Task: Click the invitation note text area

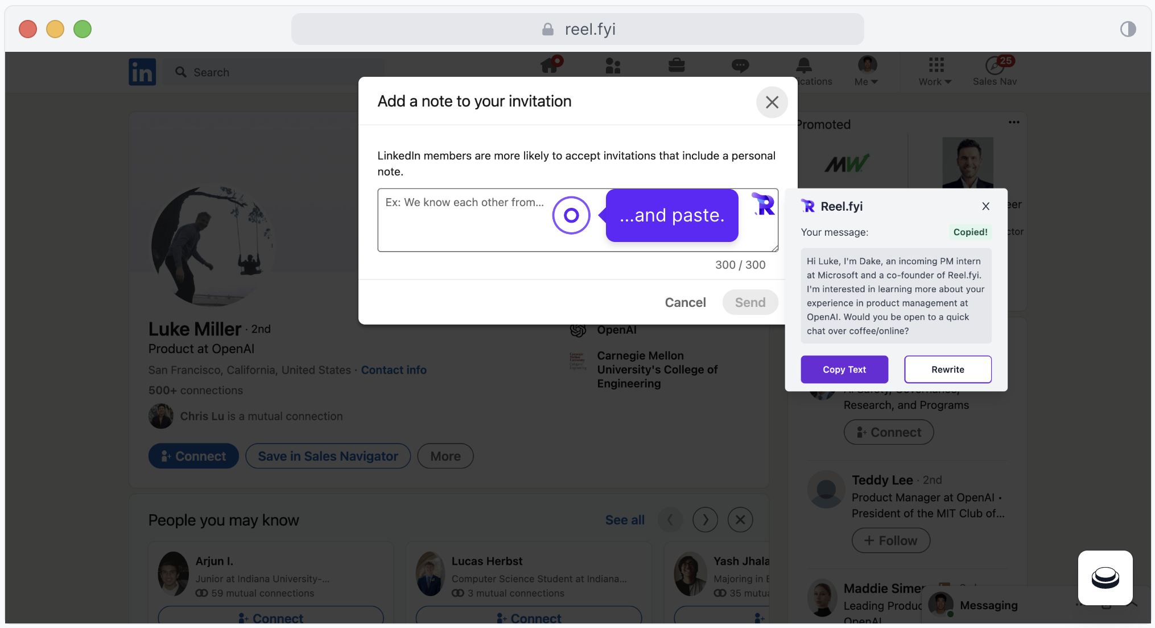Action: pos(577,220)
